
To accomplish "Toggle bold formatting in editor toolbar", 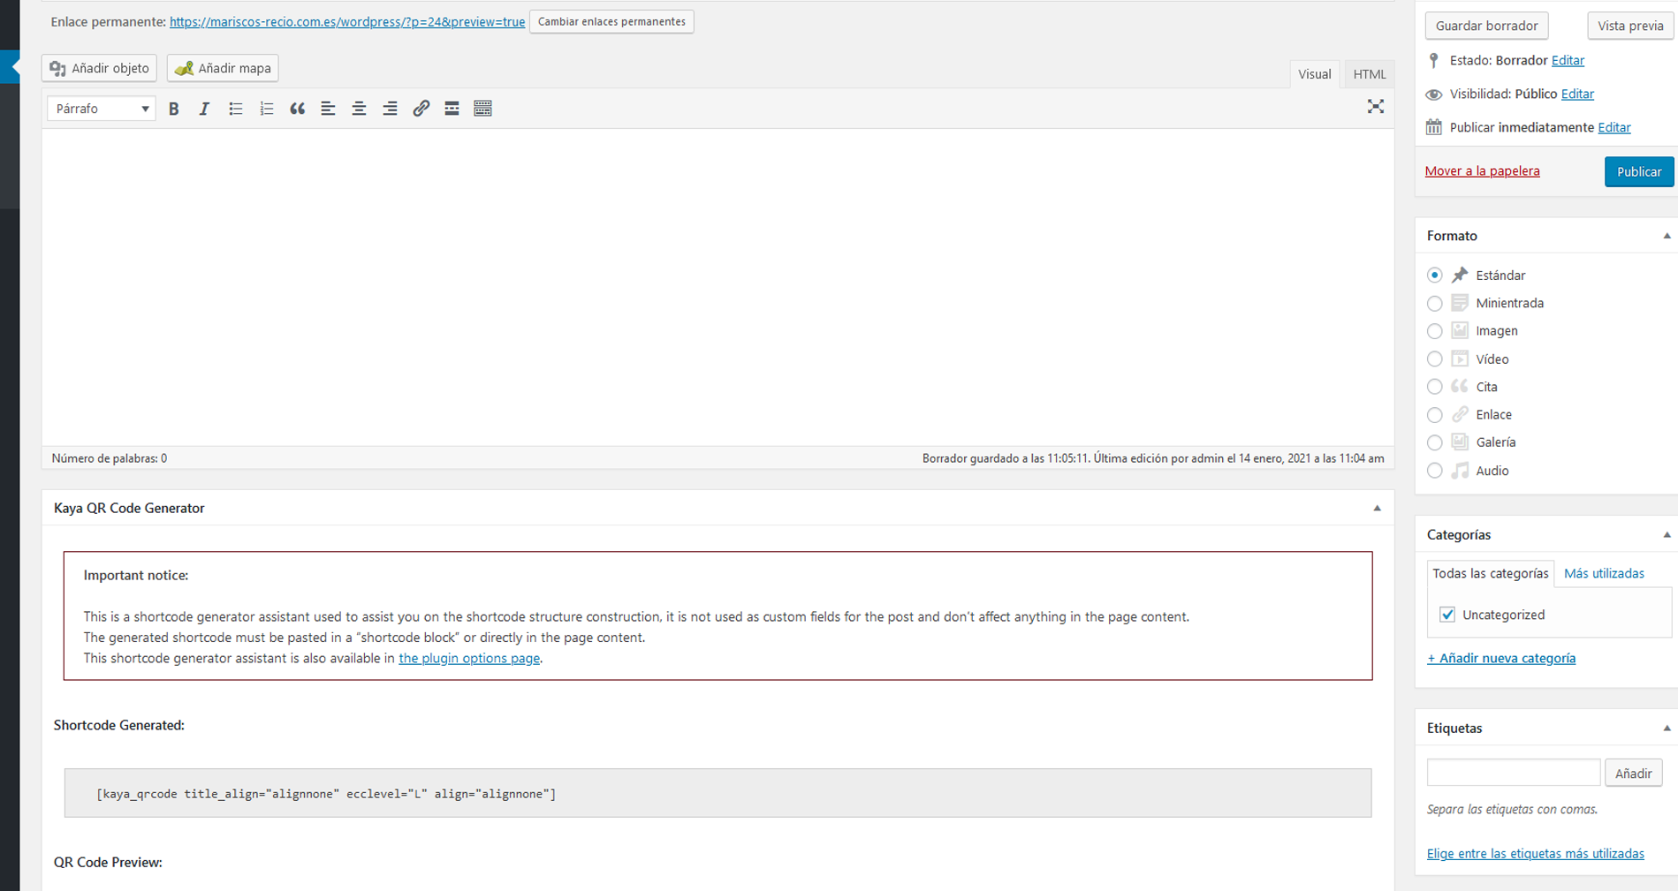I will click(174, 109).
